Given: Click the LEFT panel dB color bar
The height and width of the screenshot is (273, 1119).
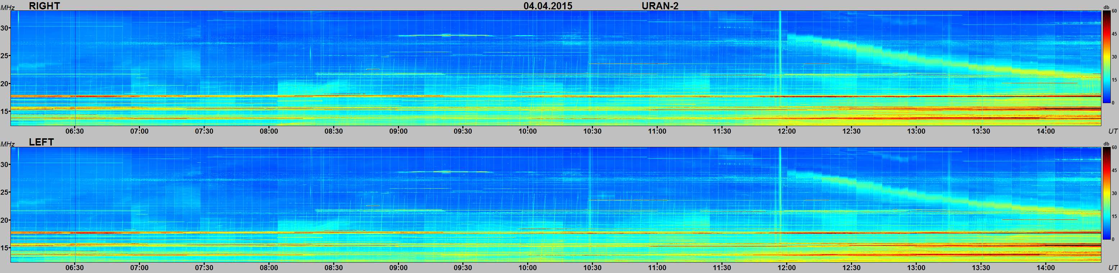Looking at the screenshot, I should click(1106, 193).
